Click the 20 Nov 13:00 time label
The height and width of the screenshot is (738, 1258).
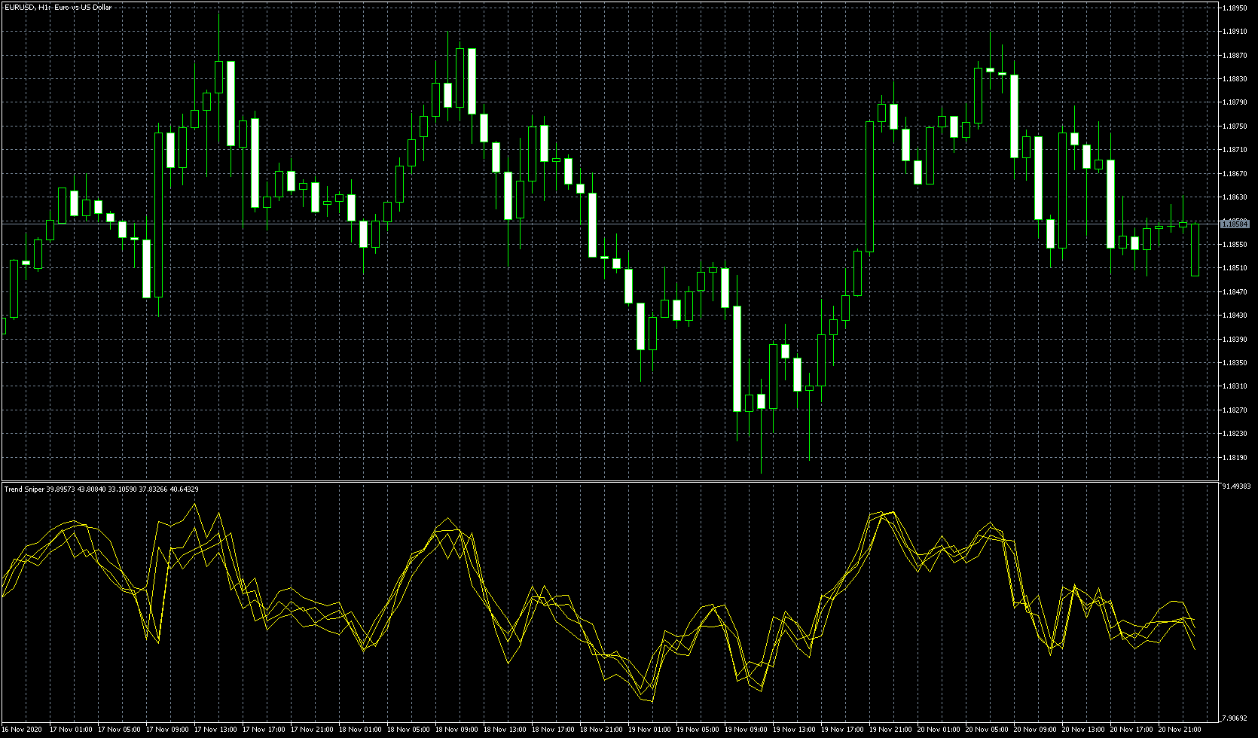pyautogui.click(x=1083, y=730)
